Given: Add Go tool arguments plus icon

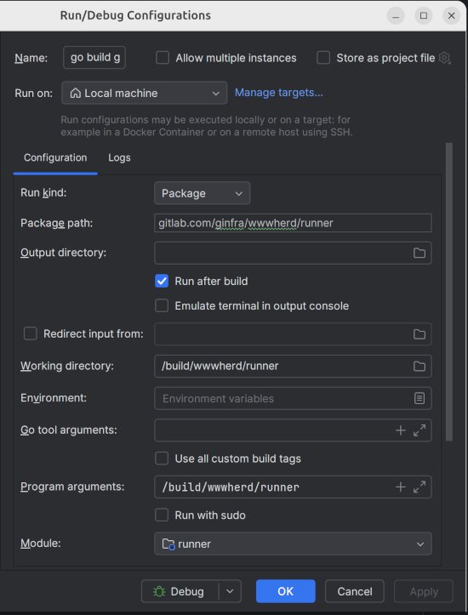Looking at the screenshot, I should tap(401, 430).
